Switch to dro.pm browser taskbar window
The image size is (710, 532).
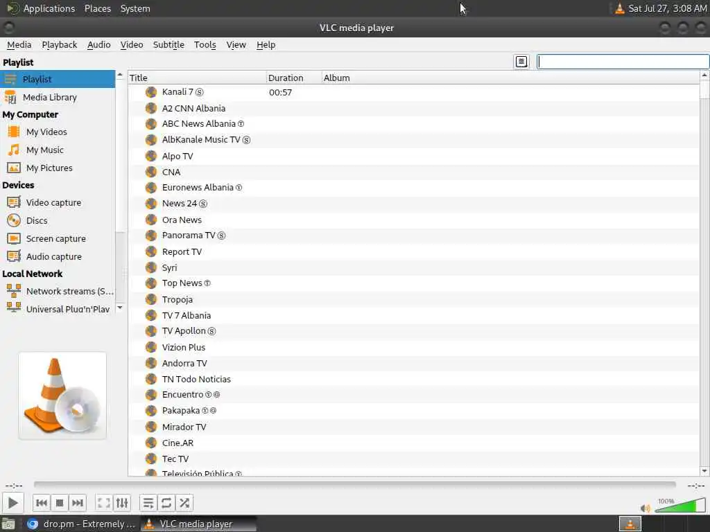click(80, 524)
